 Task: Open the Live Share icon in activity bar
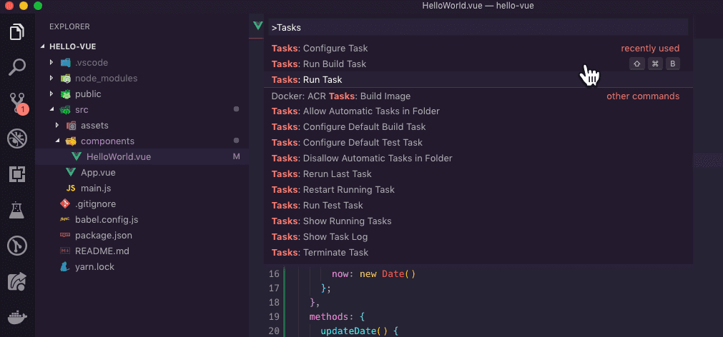point(17,282)
